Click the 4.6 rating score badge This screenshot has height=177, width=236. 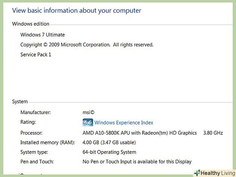(x=88, y=123)
